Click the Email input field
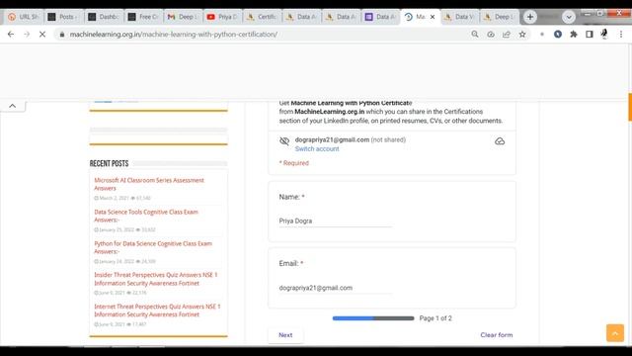 pyautogui.click(x=336, y=288)
